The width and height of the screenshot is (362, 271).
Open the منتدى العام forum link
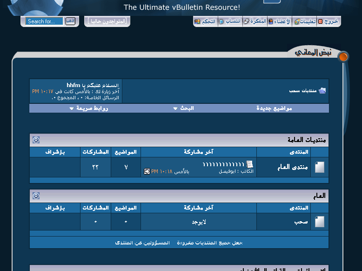(290, 167)
